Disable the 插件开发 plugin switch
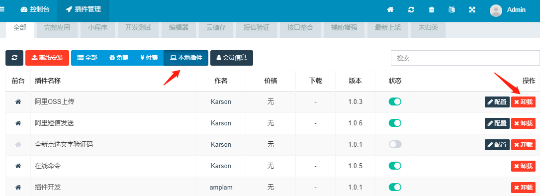The height and width of the screenshot is (196, 540). pyautogui.click(x=395, y=187)
